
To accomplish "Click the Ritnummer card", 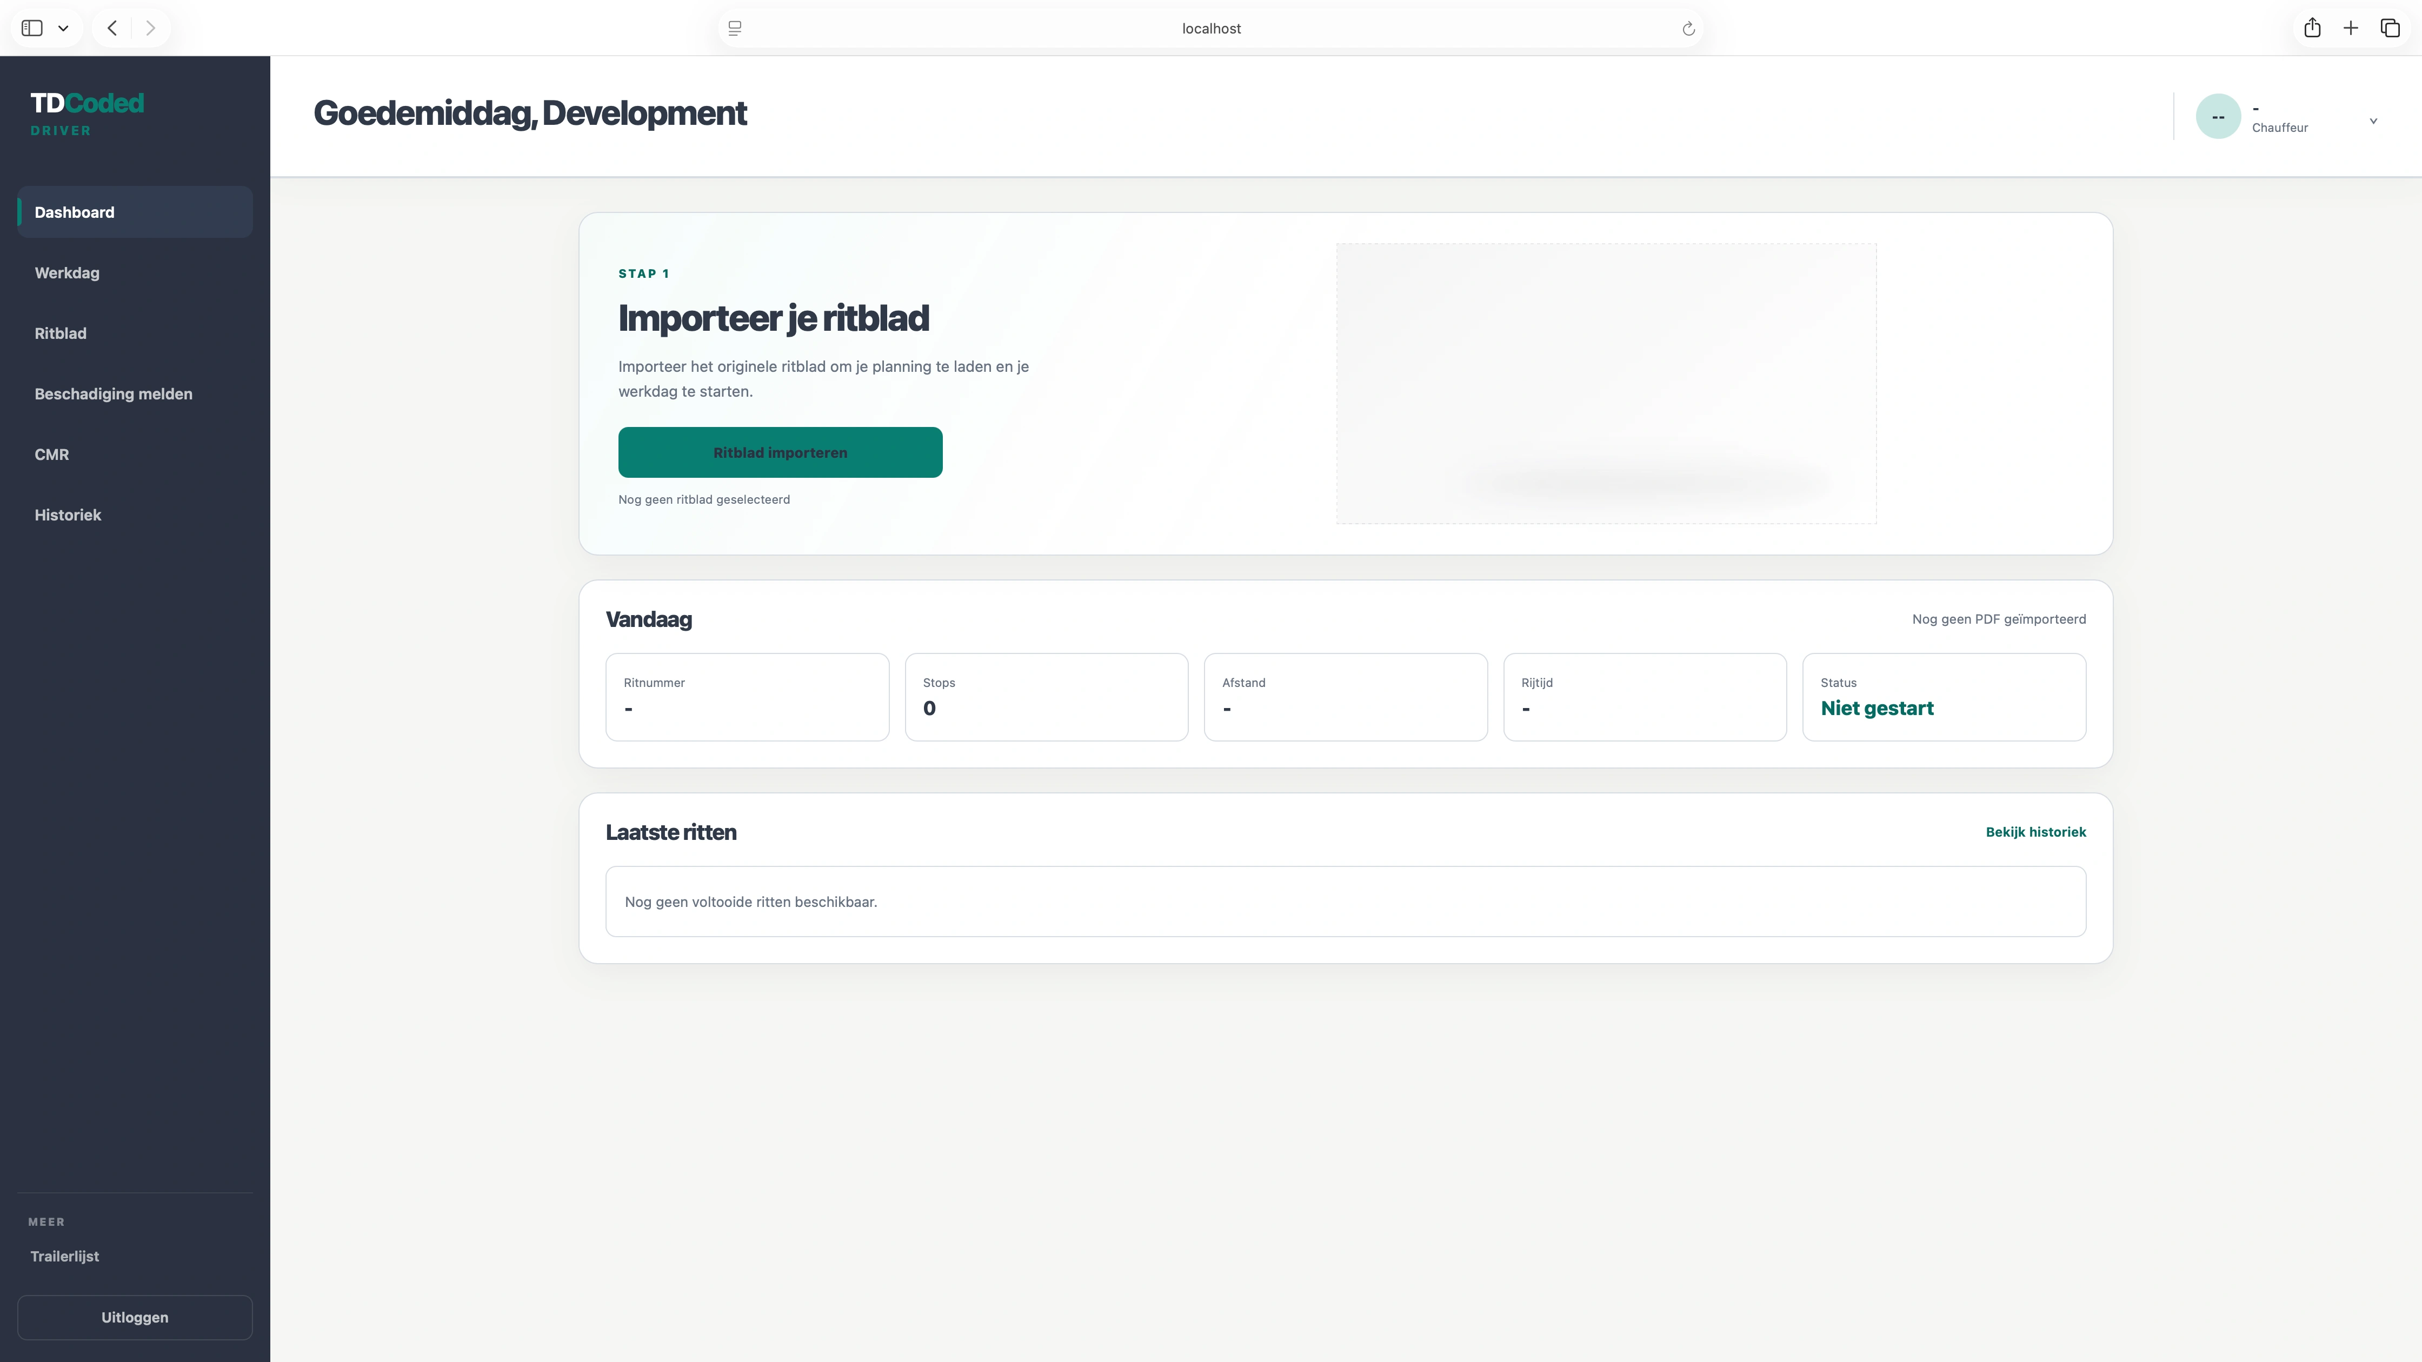I will coord(748,697).
